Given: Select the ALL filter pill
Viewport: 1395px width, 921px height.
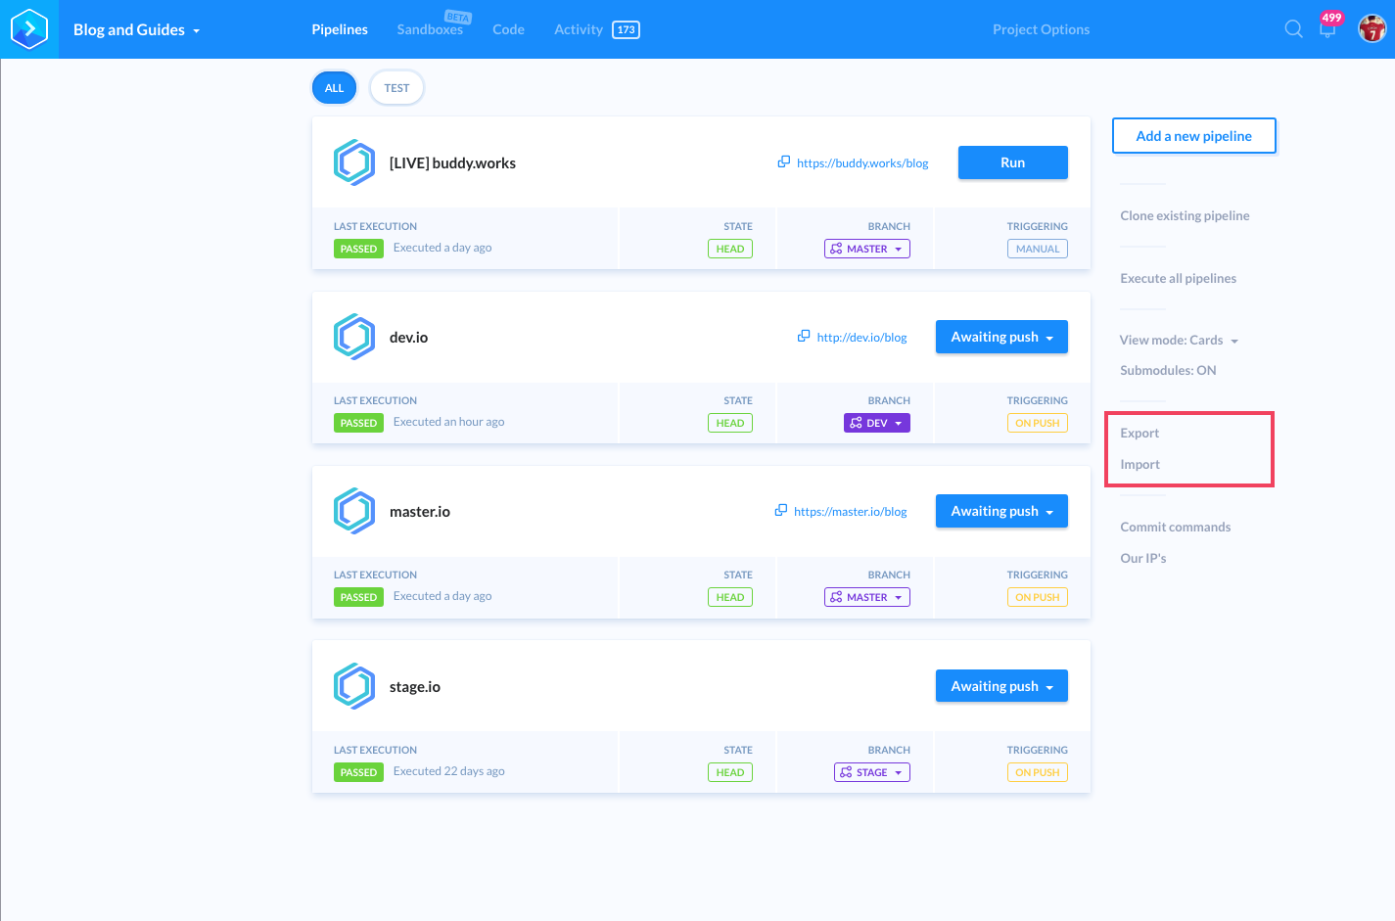Looking at the screenshot, I should point(334,88).
